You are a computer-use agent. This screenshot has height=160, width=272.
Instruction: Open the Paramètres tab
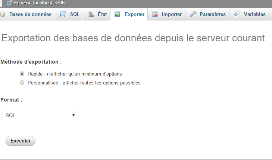(207, 15)
